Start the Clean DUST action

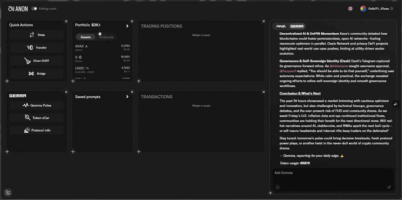click(37, 61)
